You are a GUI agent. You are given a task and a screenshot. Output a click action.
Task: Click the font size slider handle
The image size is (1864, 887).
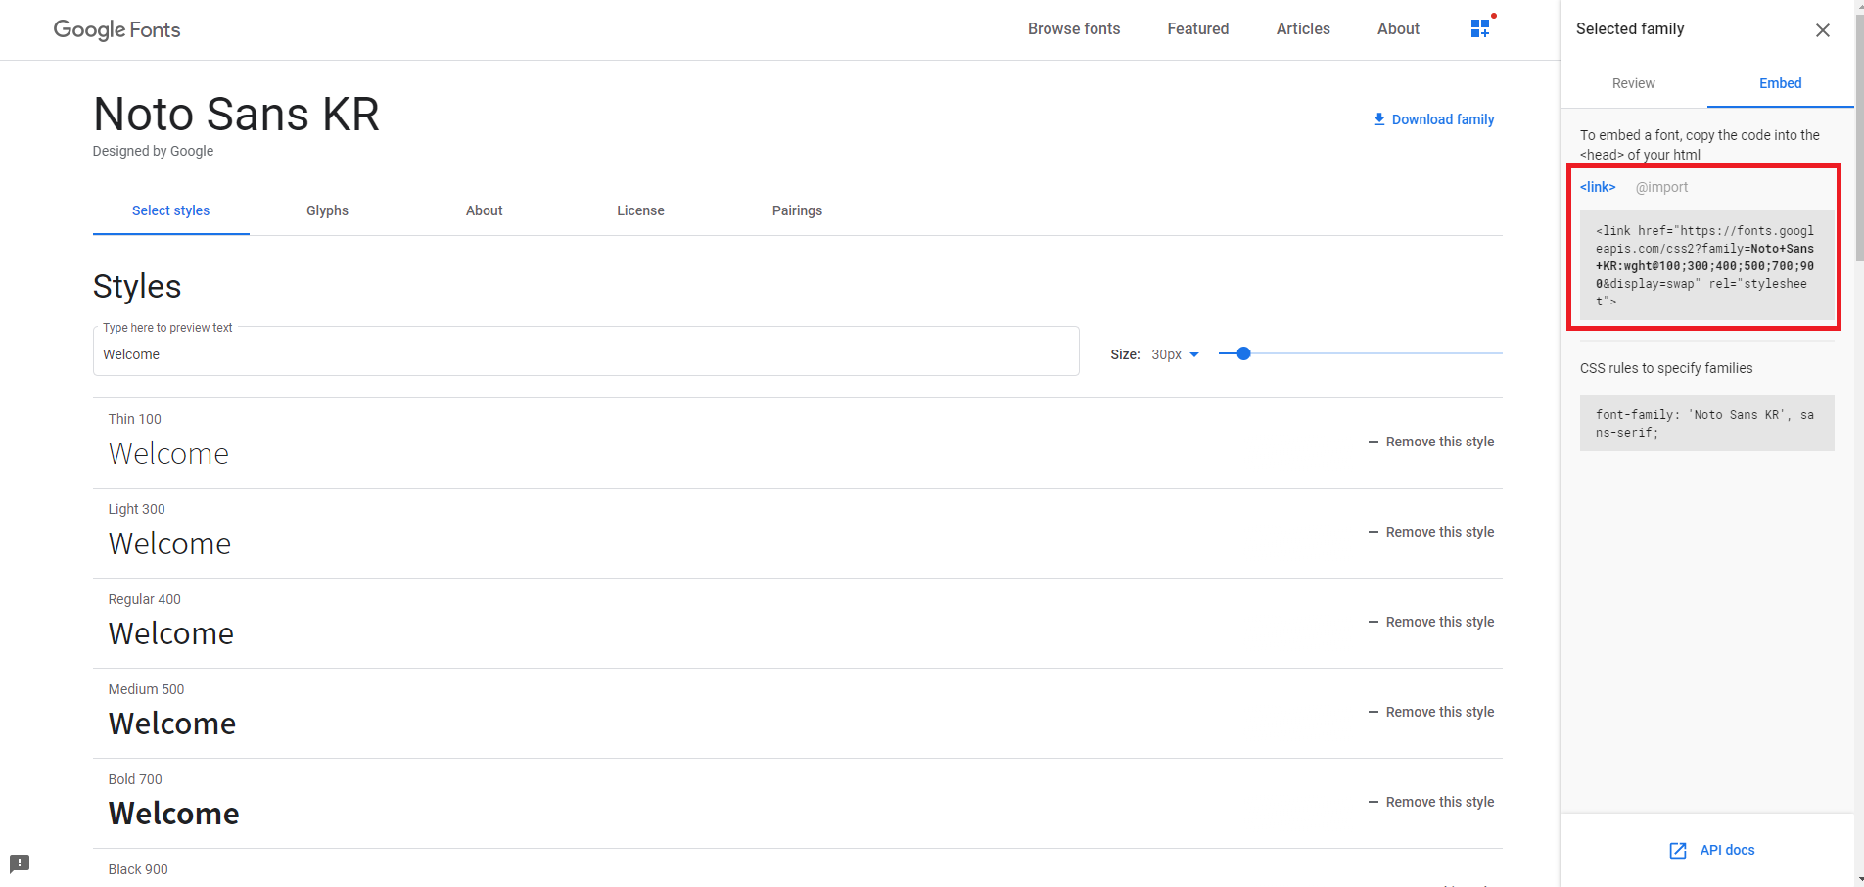[1243, 353]
